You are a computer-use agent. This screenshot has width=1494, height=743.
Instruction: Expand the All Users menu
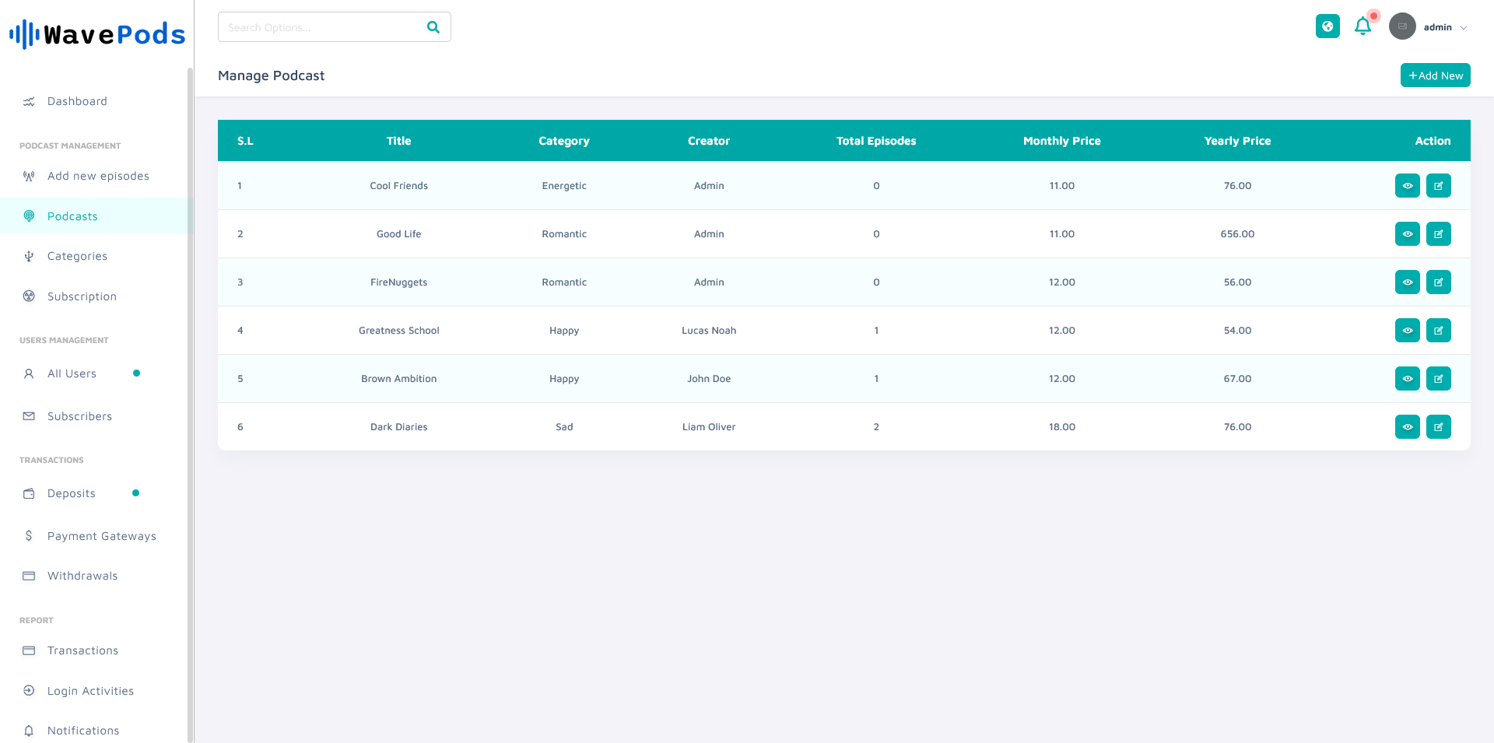tap(72, 373)
